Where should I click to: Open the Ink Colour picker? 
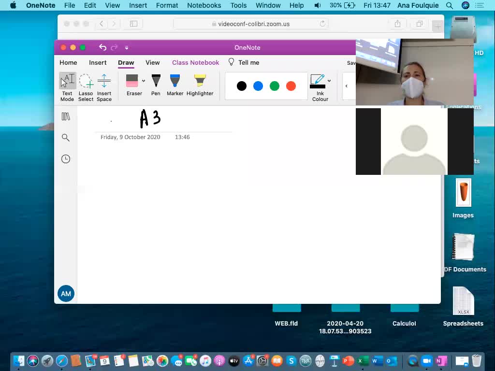pos(320,87)
